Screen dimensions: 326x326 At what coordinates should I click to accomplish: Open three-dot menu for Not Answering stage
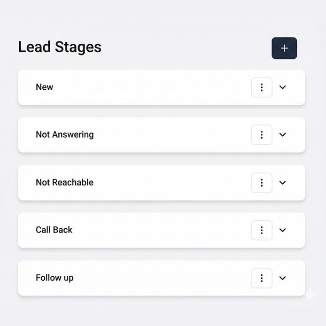(x=262, y=135)
